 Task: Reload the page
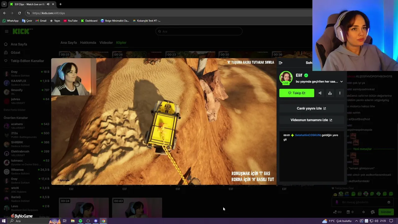pos(19,13)
